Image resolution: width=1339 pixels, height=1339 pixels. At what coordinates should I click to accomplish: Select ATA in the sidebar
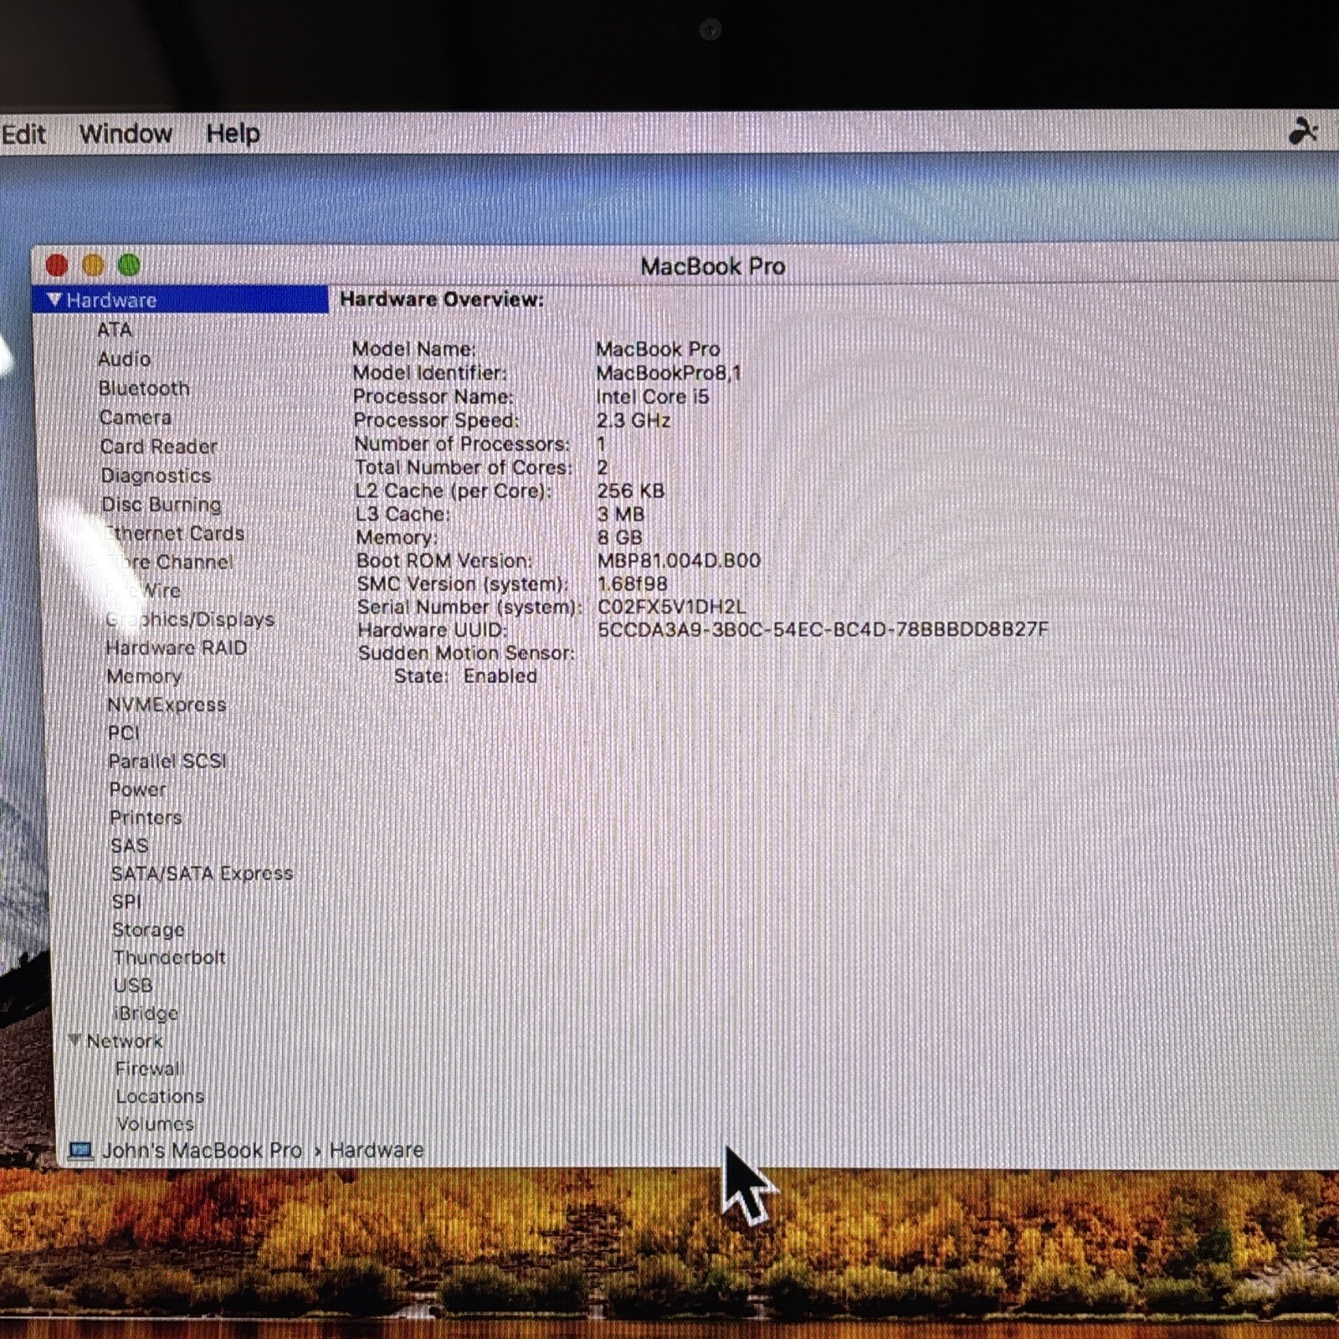click(x=115, y=330)
